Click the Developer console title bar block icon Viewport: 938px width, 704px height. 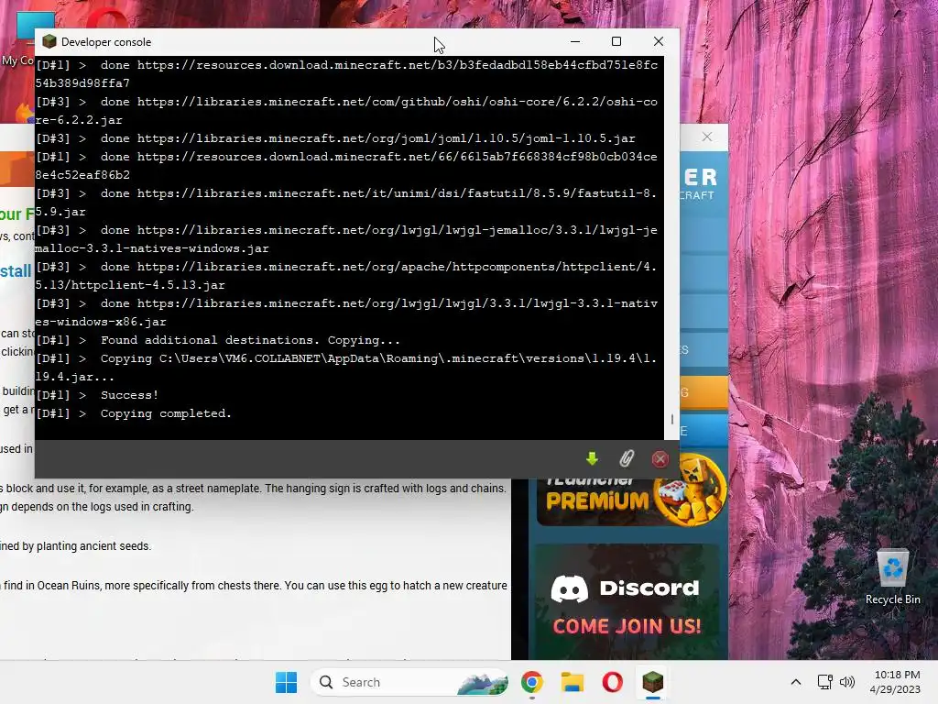49,41
